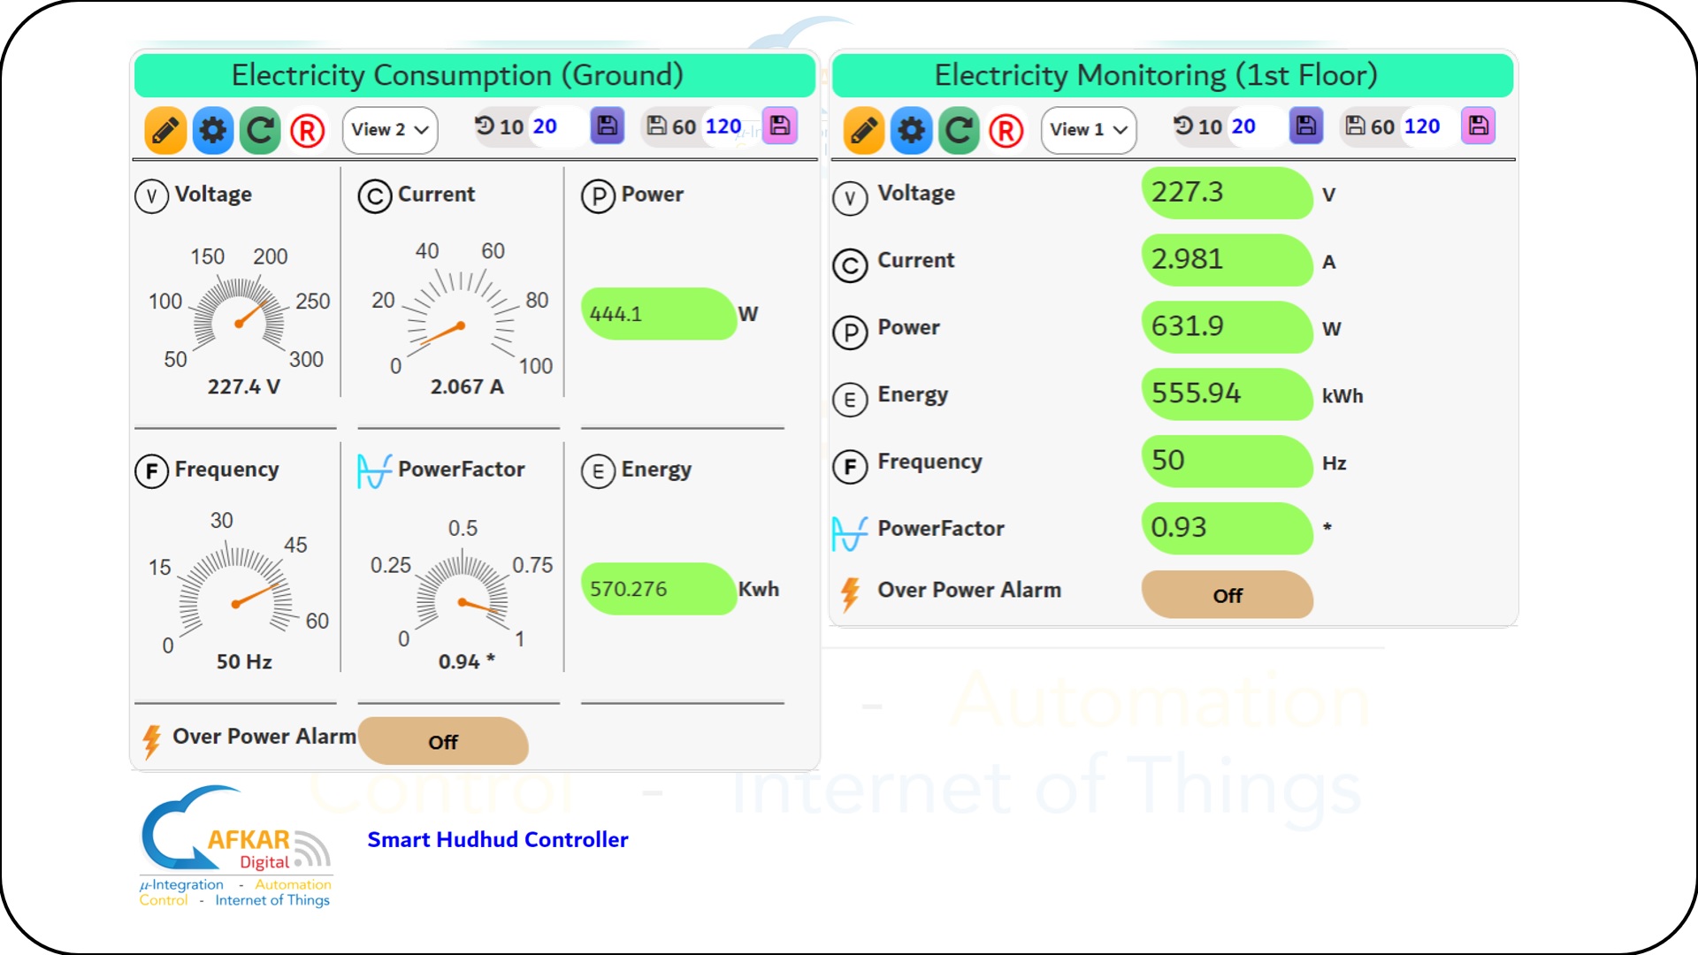Click the 20 refresh interval in Ground panel
The height and width of the screenshot is (955, 1698).
545,126
